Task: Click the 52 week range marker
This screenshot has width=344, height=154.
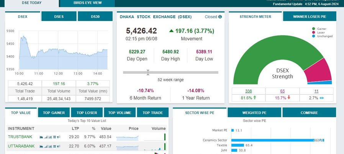Action: pos(148,72)
